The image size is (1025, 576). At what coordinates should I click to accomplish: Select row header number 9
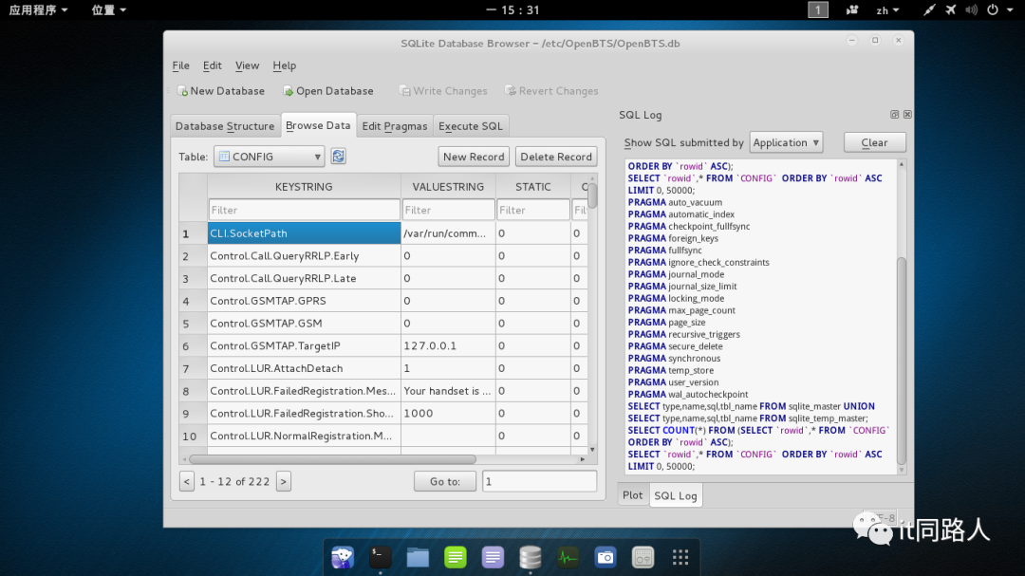(x=194, y=414)
